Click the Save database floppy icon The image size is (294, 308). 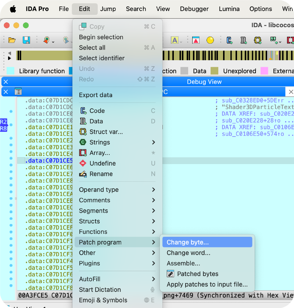point(26,40)
